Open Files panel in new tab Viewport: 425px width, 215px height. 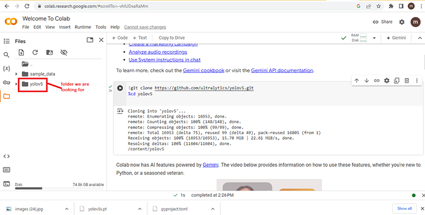coord(90,40)
